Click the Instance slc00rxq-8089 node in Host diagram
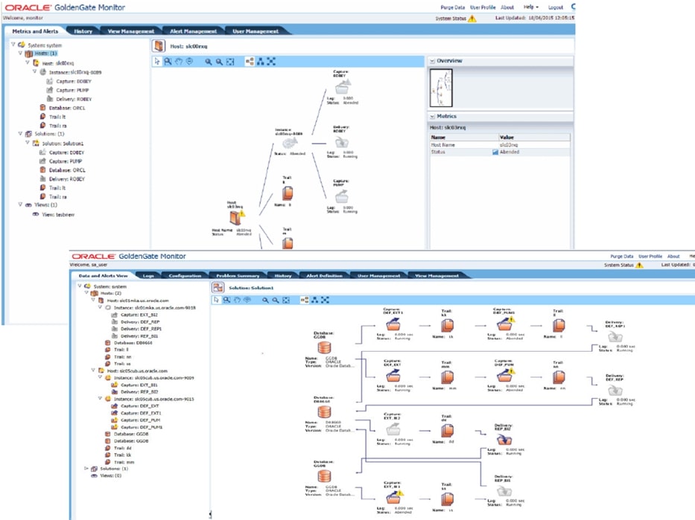 coord(290,143)
